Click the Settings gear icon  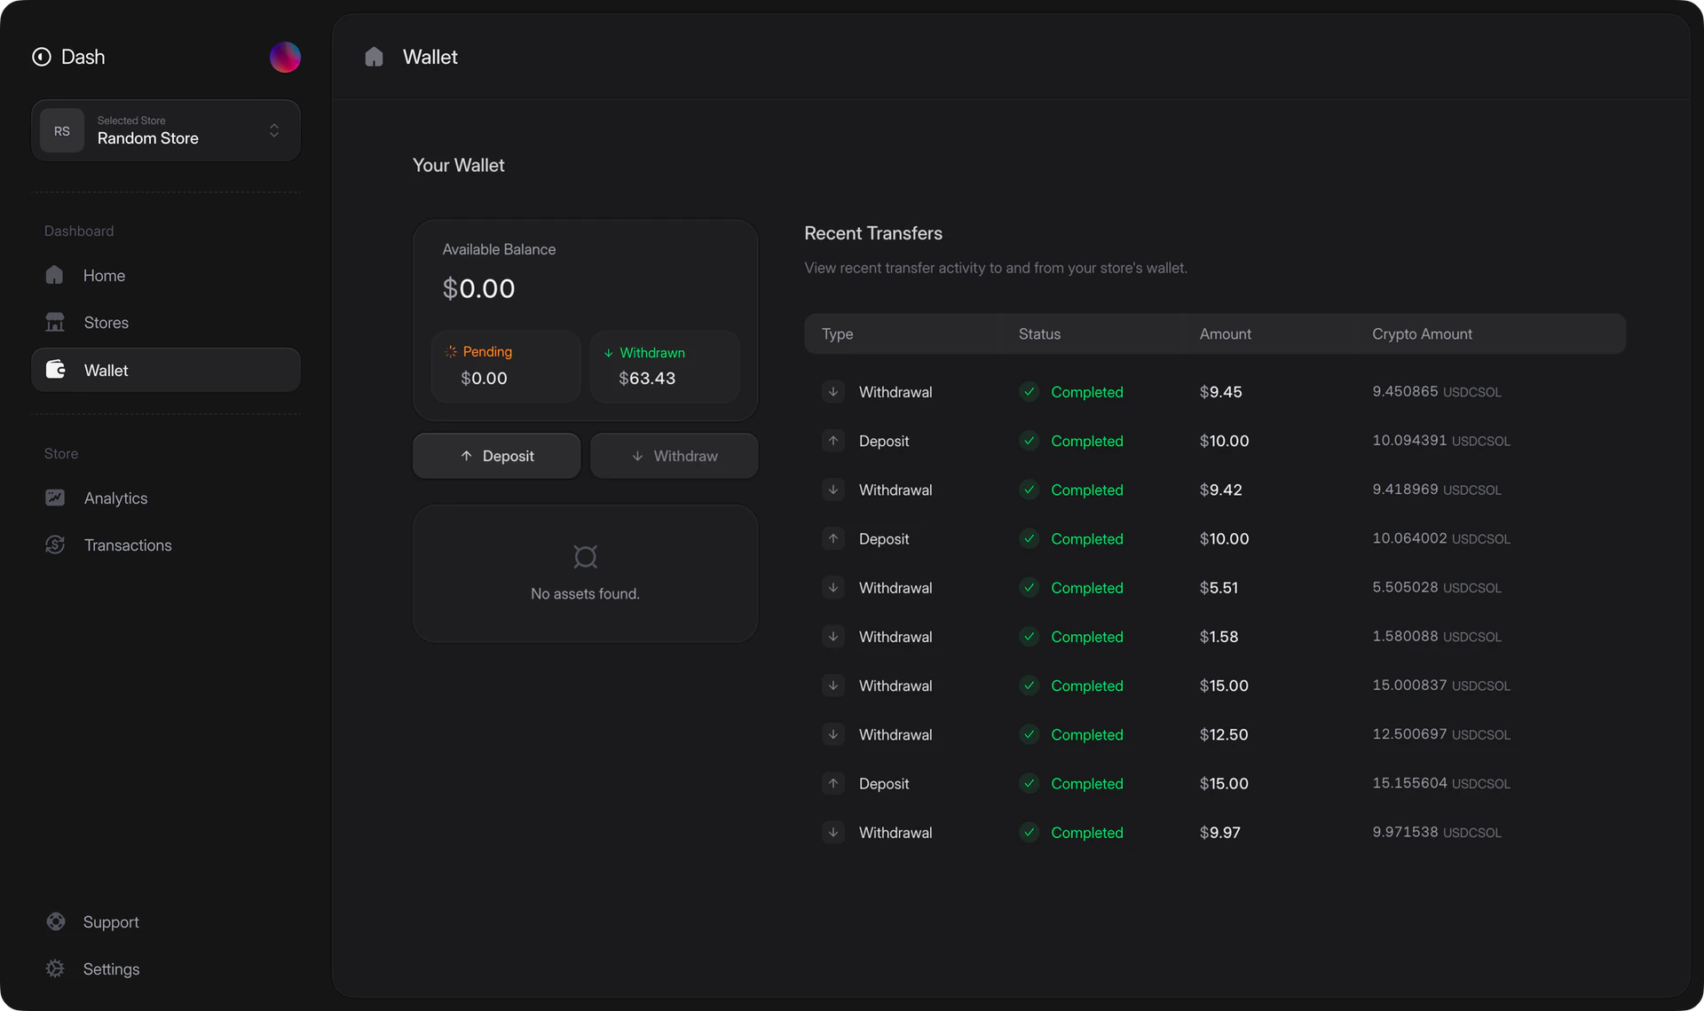point(55,968)
